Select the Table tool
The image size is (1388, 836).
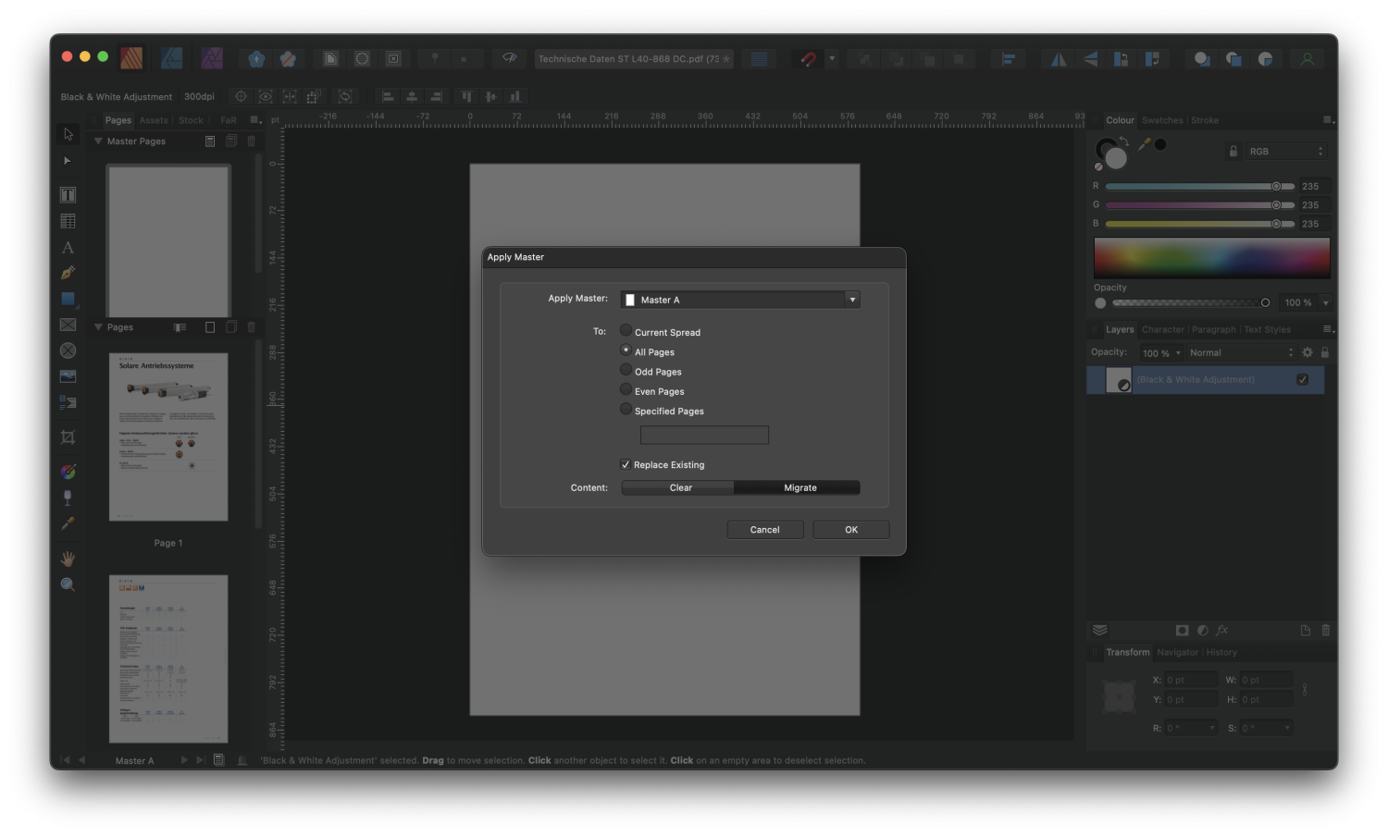point(68,220)
